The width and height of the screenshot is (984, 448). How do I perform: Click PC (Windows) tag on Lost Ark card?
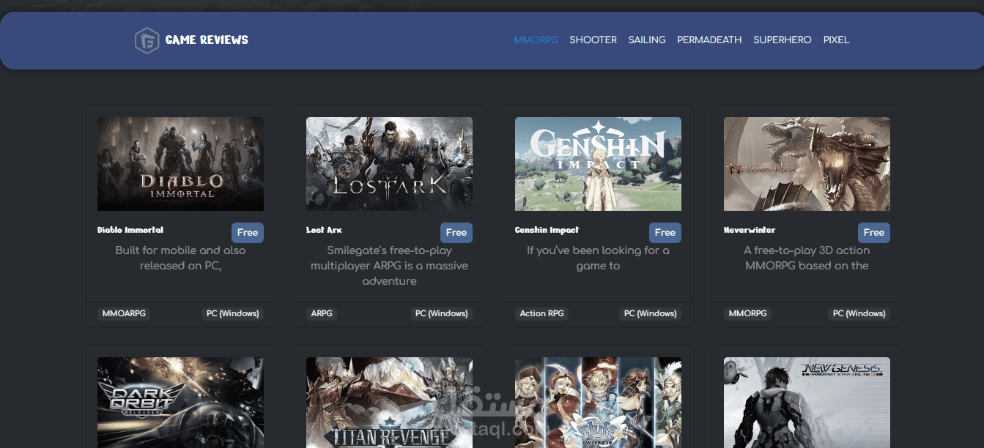tap(441, 313)
